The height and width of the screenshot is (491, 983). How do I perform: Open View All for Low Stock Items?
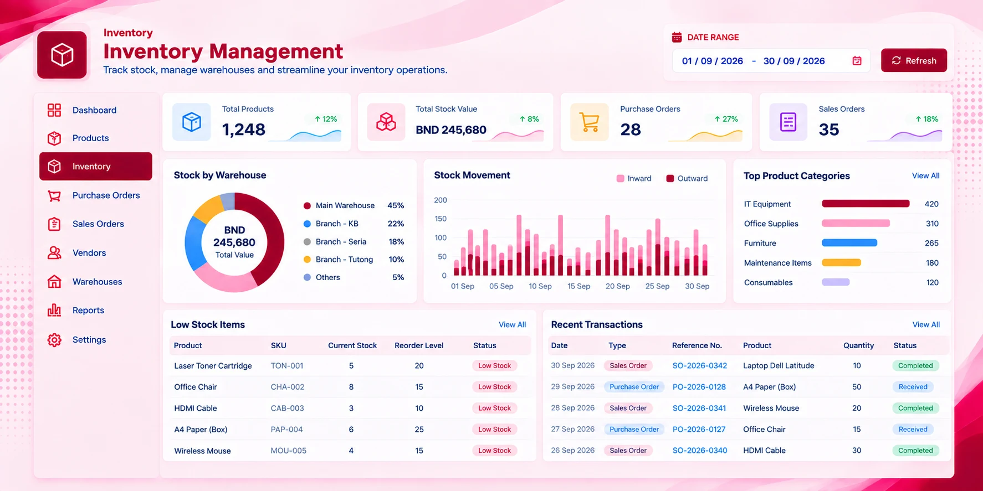pyautogui.click(x=512, y=324)
